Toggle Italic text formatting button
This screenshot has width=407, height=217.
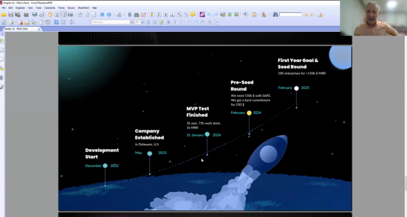click(175, 22)
